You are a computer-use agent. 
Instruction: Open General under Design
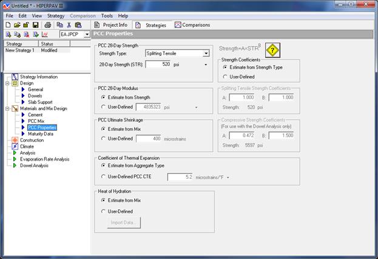click(x=35, y=89)
